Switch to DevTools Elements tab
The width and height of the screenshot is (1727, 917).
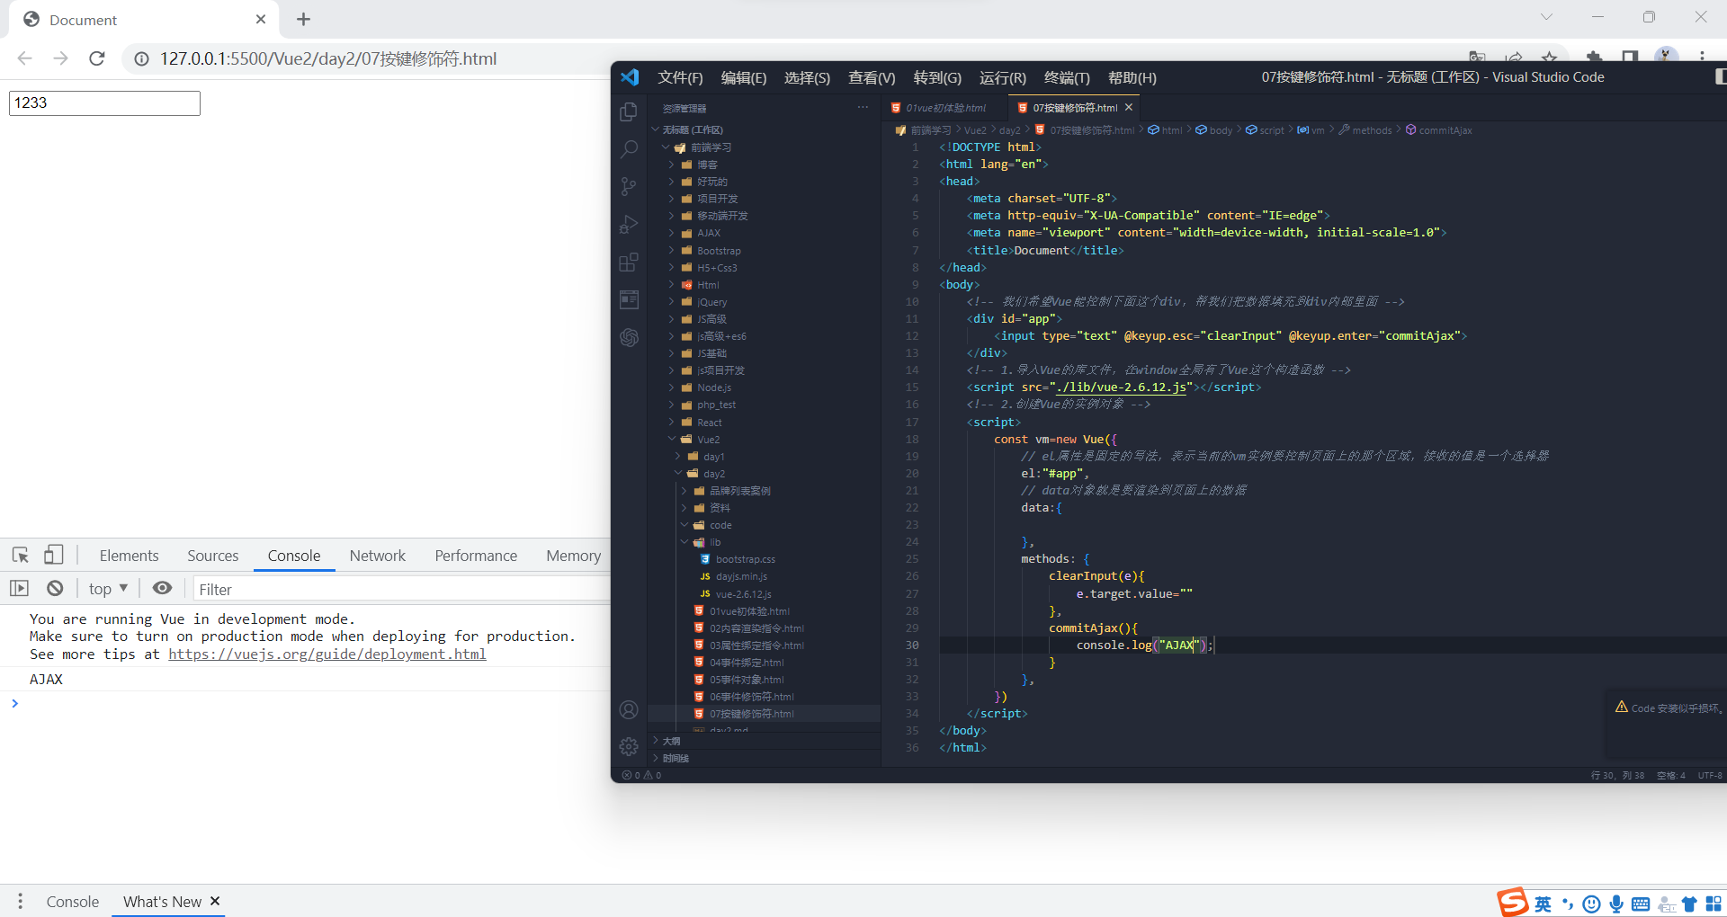pos(129,556)
